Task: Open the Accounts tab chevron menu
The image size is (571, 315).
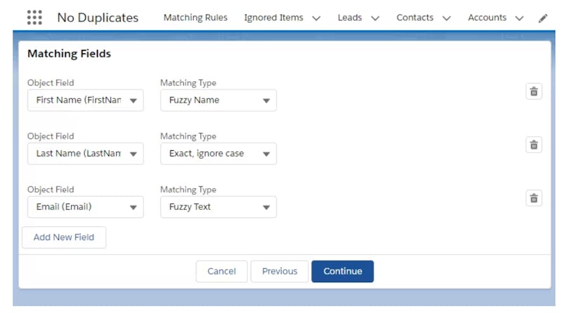Action: pyautogui.click(x=520, y=18)
